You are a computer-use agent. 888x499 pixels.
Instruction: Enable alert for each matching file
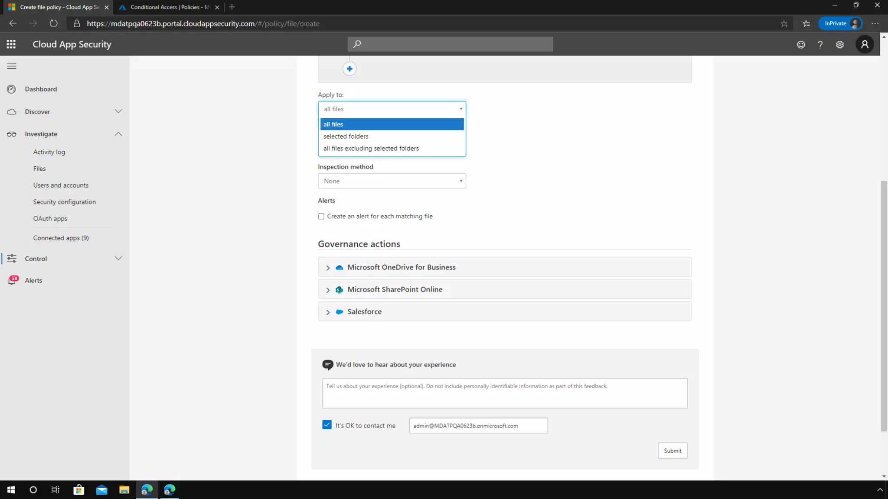[321, 217]
